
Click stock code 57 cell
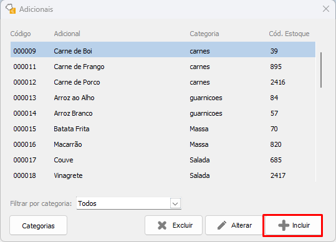274,113
